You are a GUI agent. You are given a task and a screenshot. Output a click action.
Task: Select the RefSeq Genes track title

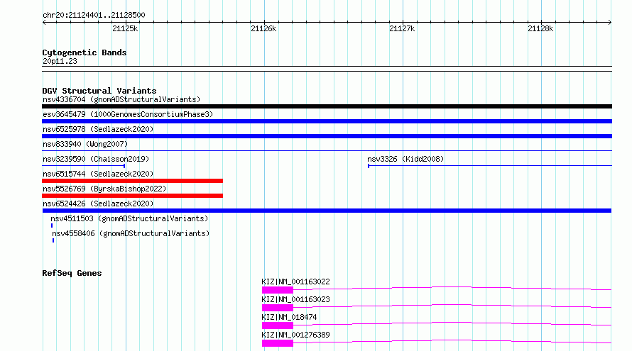[72, 273]
